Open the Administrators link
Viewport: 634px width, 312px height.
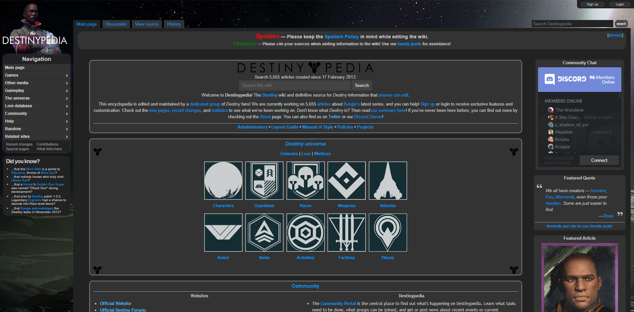click(252, 127)
